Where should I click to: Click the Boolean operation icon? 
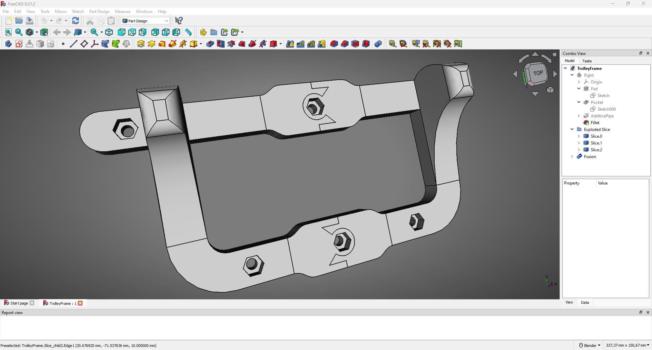click(378, 44)
